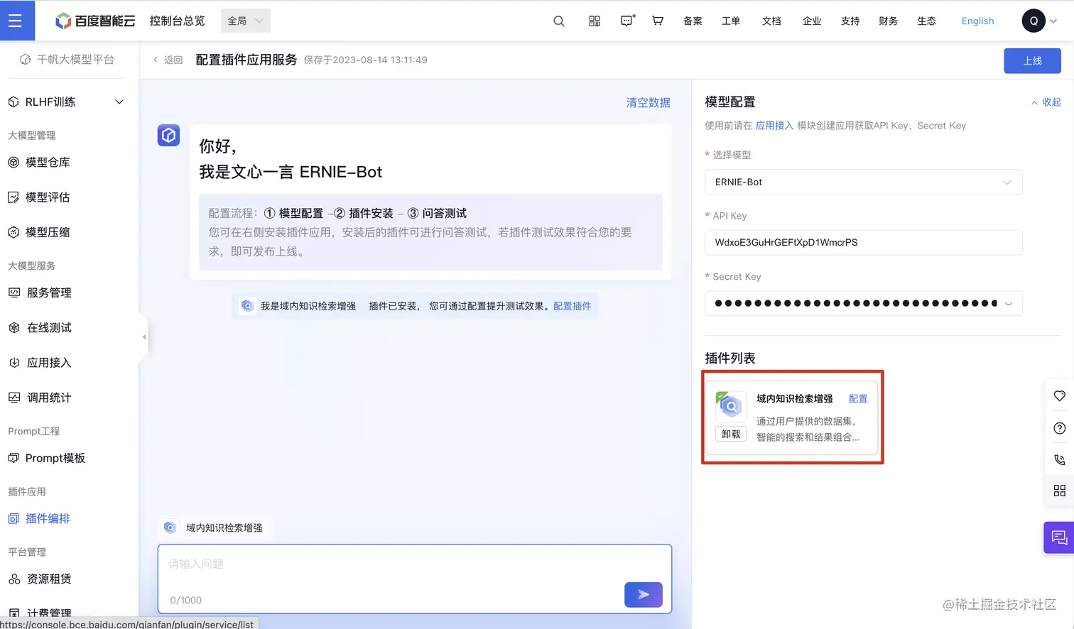Viewport: 1074px width, 629px height.
Task: Click the 应用接入 sidebar icon
Action: [14, 362]
